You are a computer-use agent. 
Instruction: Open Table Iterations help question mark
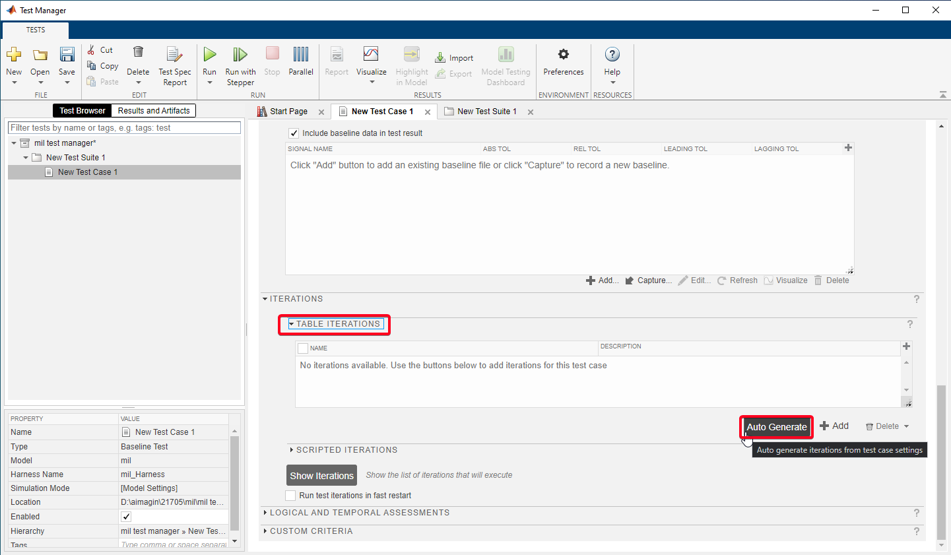coord(910,324)
